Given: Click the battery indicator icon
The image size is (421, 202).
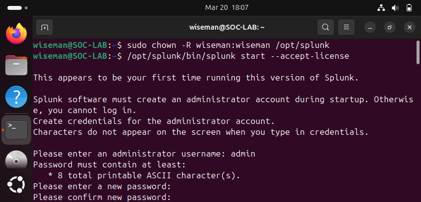Looking at the screenshot, I should click(409, 8).
